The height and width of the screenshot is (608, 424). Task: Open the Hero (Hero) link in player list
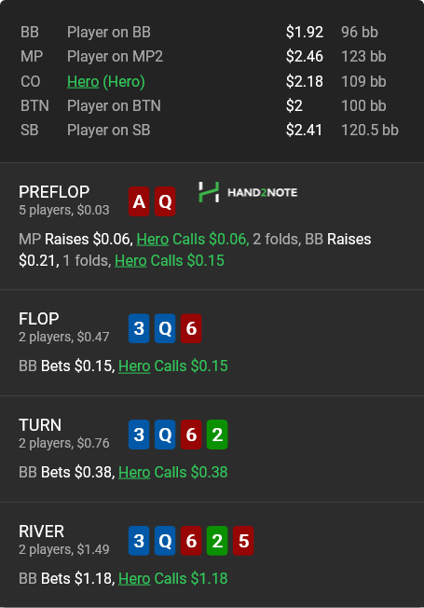tap(106, 81)
